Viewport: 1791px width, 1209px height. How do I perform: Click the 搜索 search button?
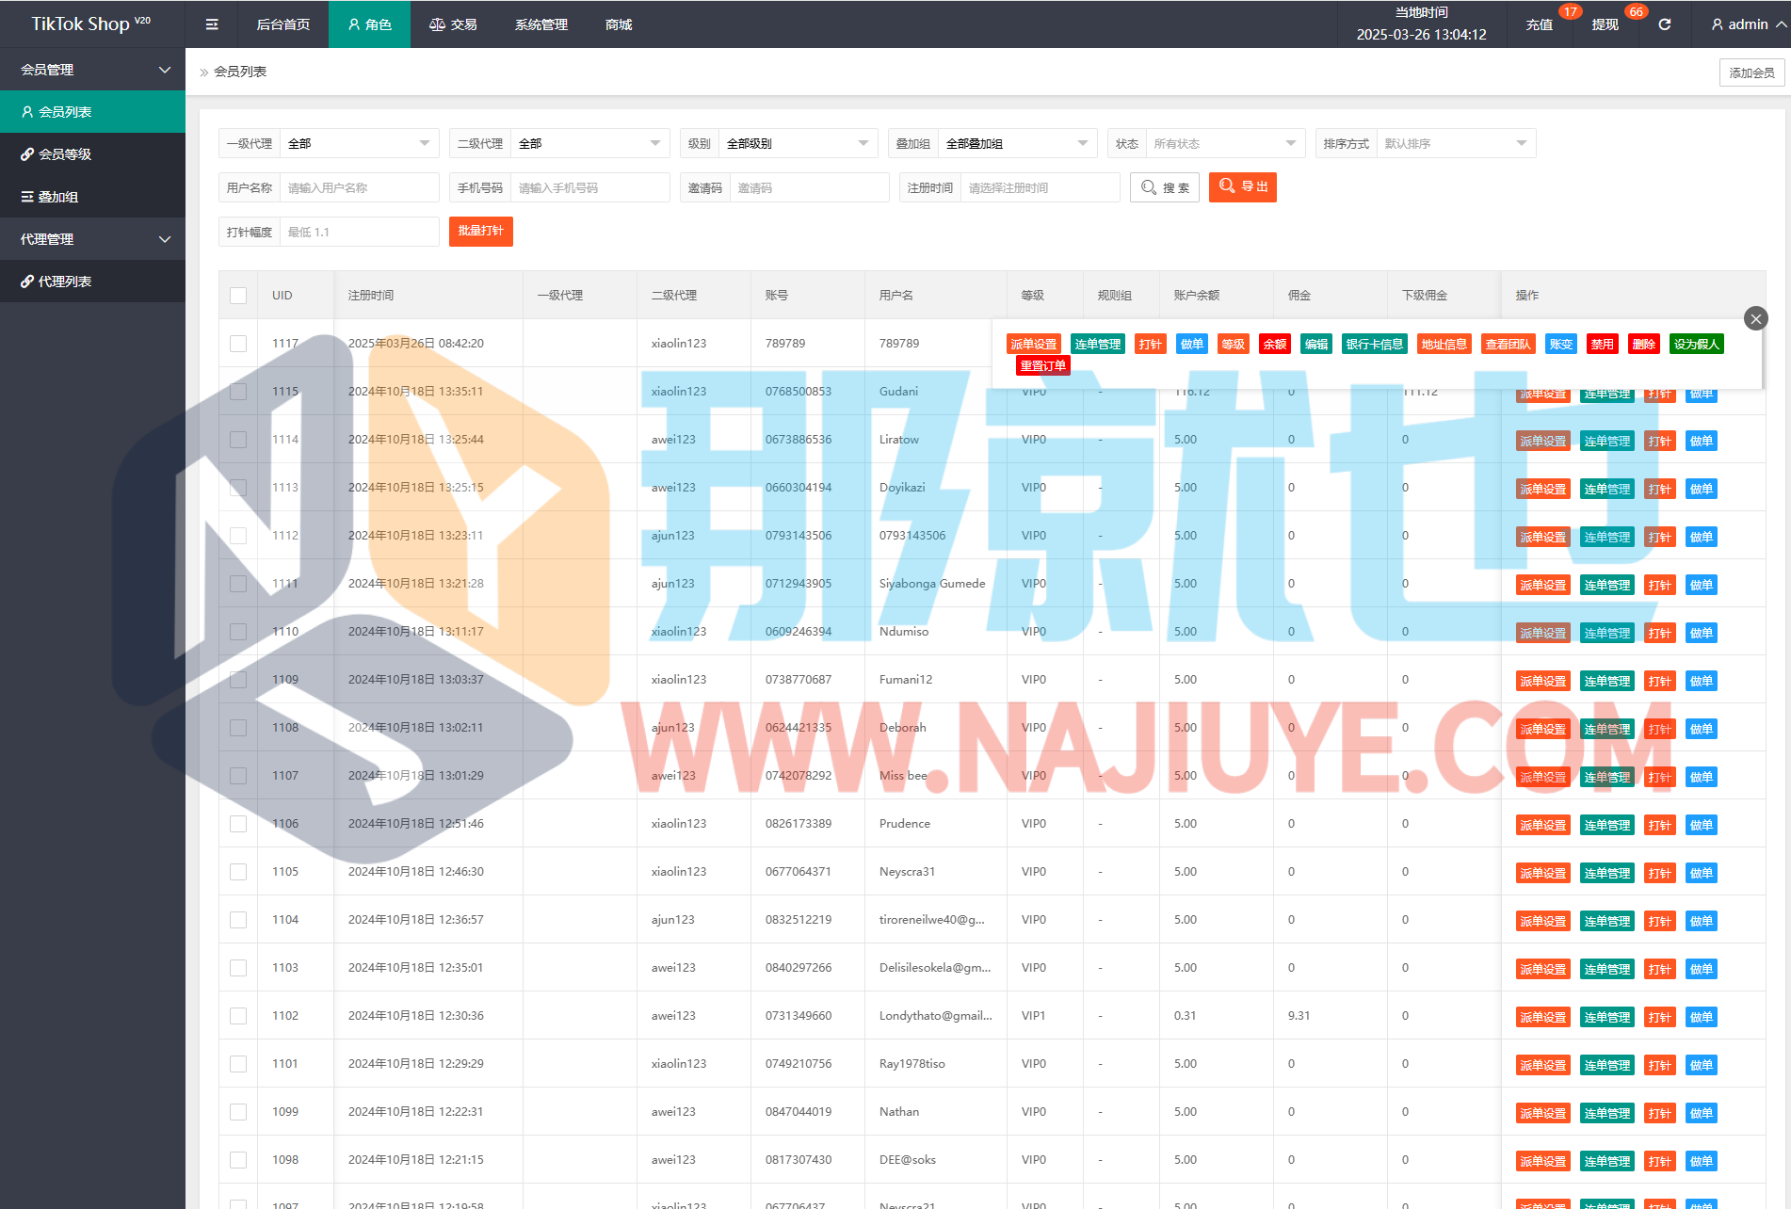coord(1165,187)
